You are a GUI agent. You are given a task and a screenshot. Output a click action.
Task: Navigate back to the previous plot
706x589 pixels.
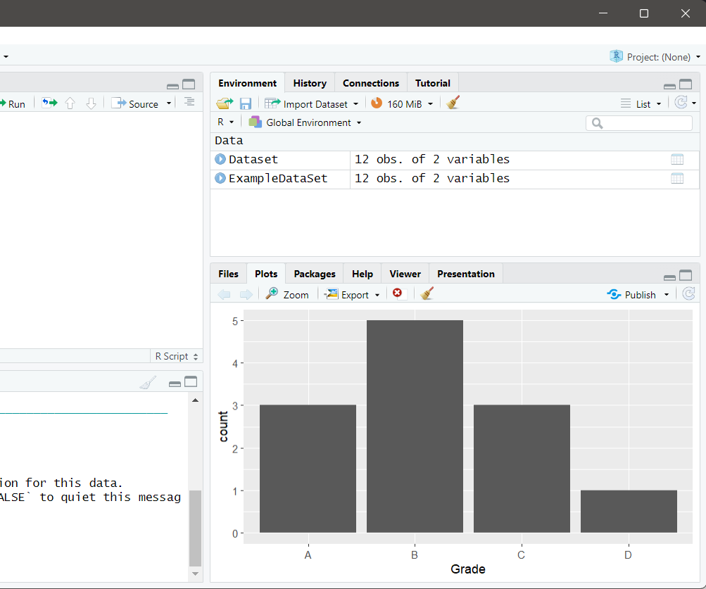click(224, 294)
